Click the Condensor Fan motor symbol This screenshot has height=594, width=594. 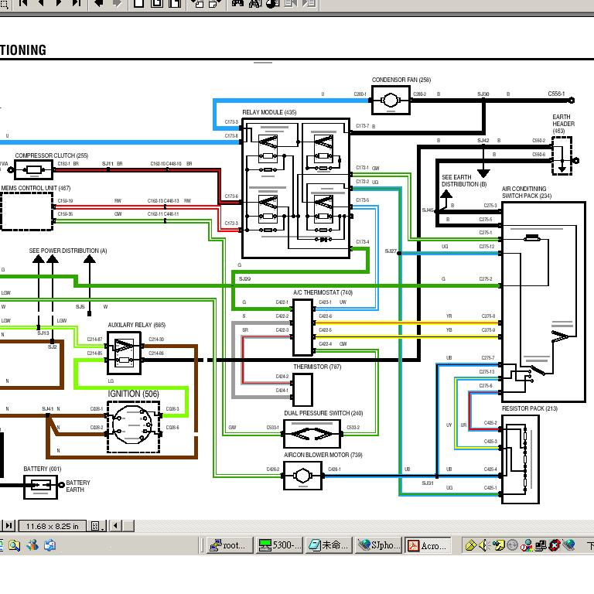click(391, 99)
